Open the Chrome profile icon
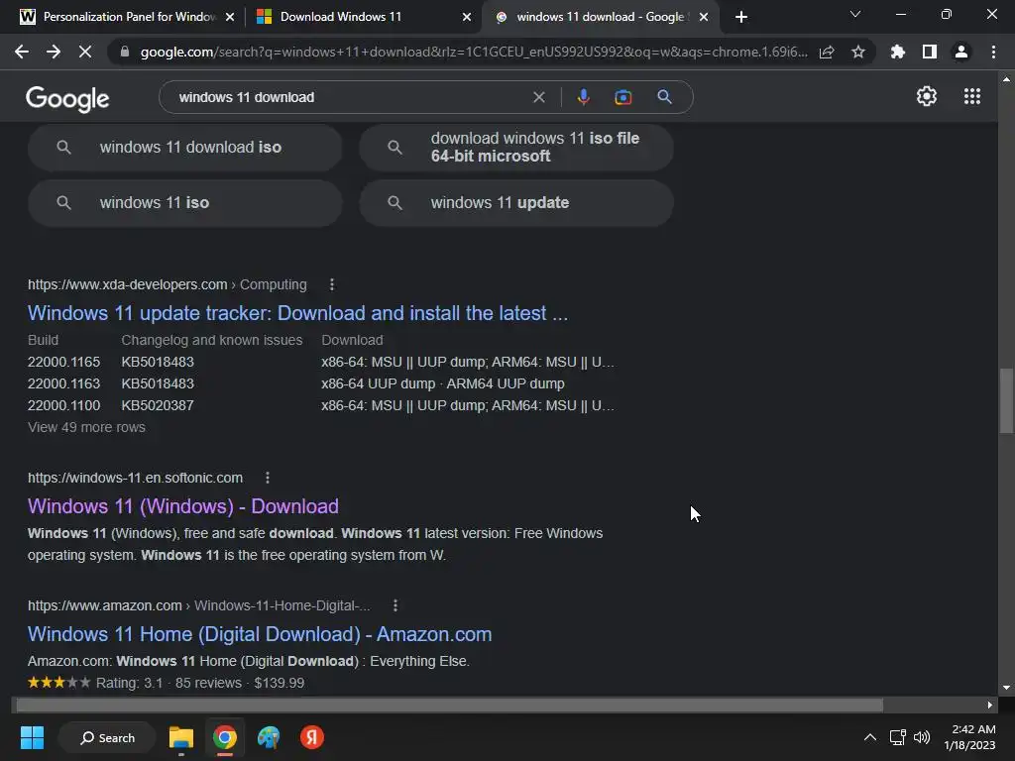This screenshot has height=761, width=1015. click(961, 52)
